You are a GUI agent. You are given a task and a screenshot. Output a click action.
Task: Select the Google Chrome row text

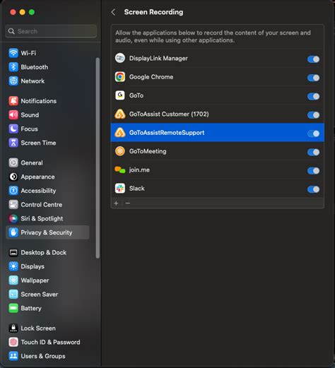pyautogui.click(x=151, y=77)
